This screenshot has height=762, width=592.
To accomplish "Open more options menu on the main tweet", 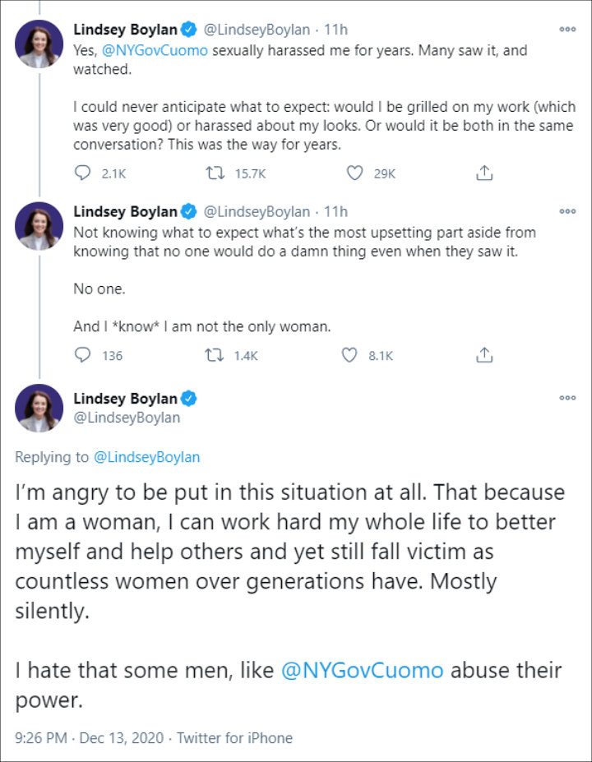I will click(567, 398).
